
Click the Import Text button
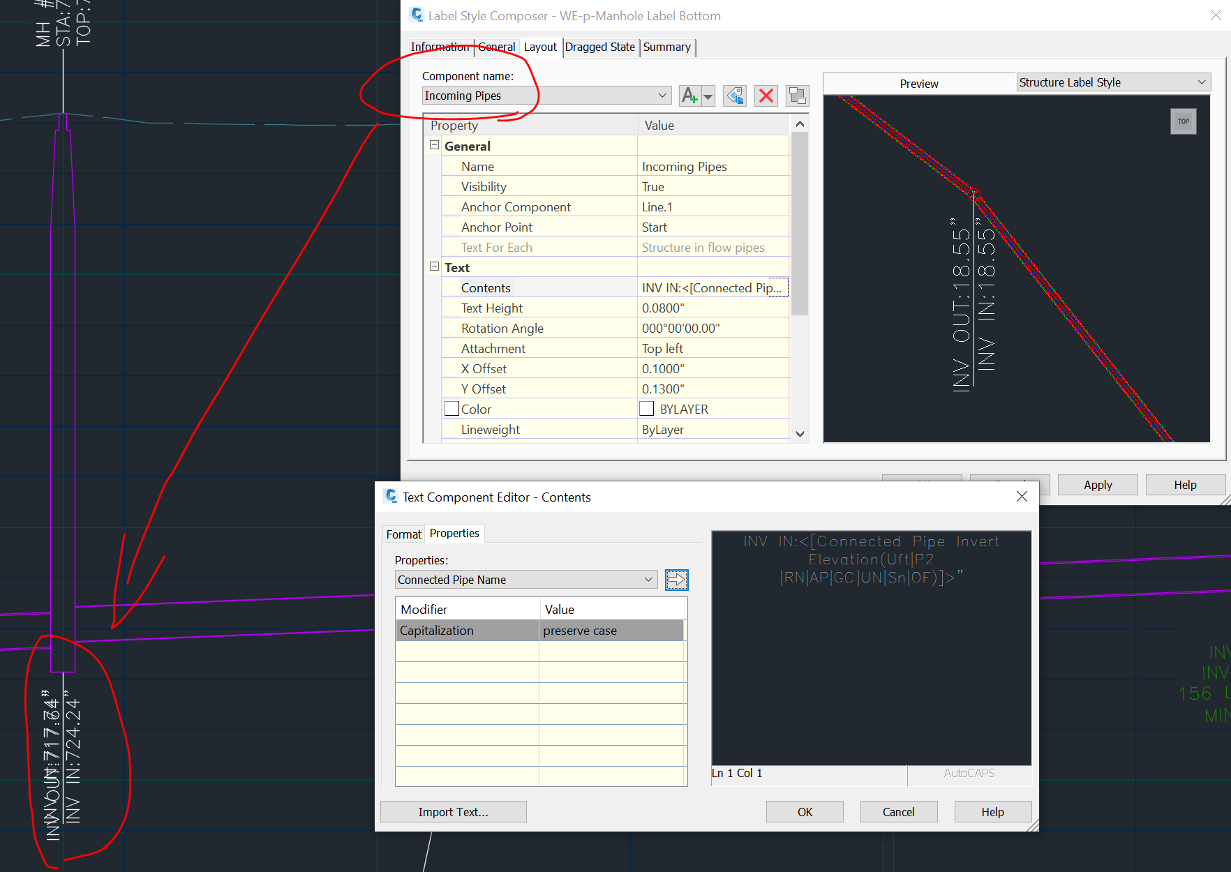tap(453, 811)
